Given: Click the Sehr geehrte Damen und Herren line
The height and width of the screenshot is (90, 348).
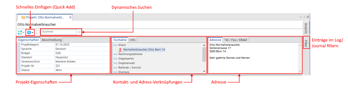Looking at the screenshot, I should point(230,58).
